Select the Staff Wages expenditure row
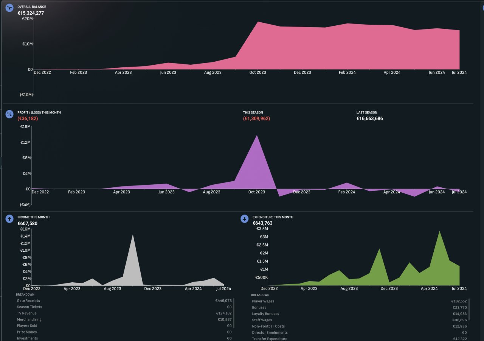Image resolution: width=484 pixels, height=341 pixels. tap(359, 320)
